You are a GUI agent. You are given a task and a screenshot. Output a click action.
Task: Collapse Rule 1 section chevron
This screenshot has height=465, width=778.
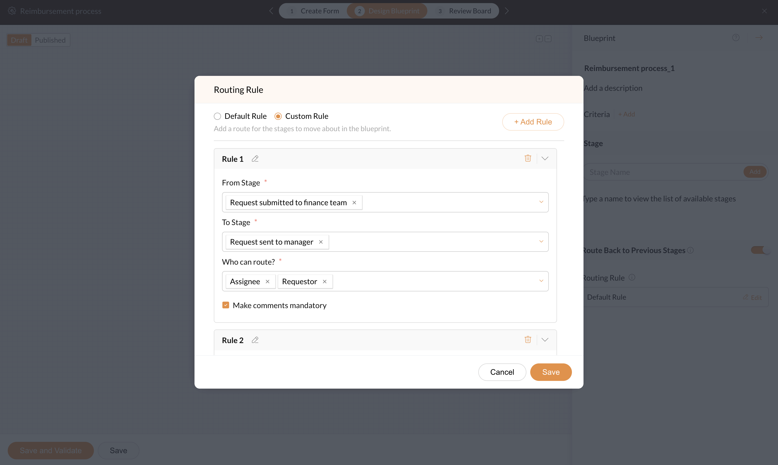point(545,158)
